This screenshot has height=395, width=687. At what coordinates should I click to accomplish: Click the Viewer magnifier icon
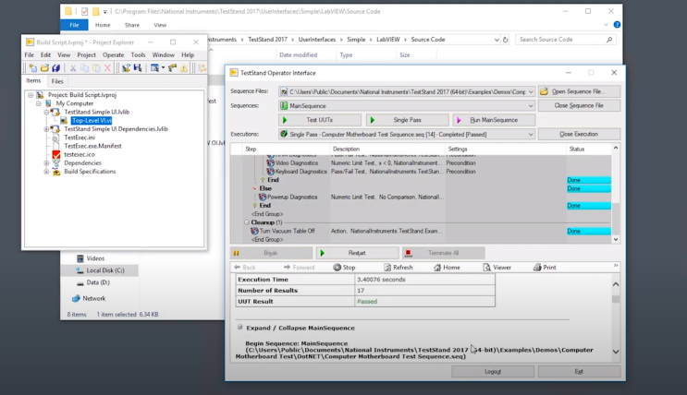(486, 268)
